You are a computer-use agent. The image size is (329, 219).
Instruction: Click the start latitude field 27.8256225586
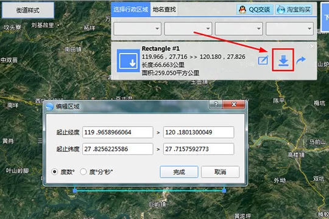pos(118,149)
